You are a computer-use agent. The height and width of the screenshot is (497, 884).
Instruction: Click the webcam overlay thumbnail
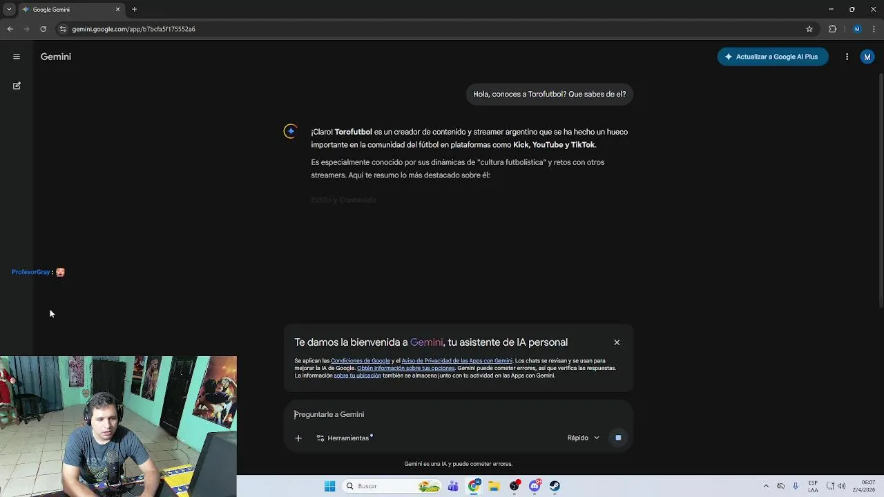tap(118, 427)
